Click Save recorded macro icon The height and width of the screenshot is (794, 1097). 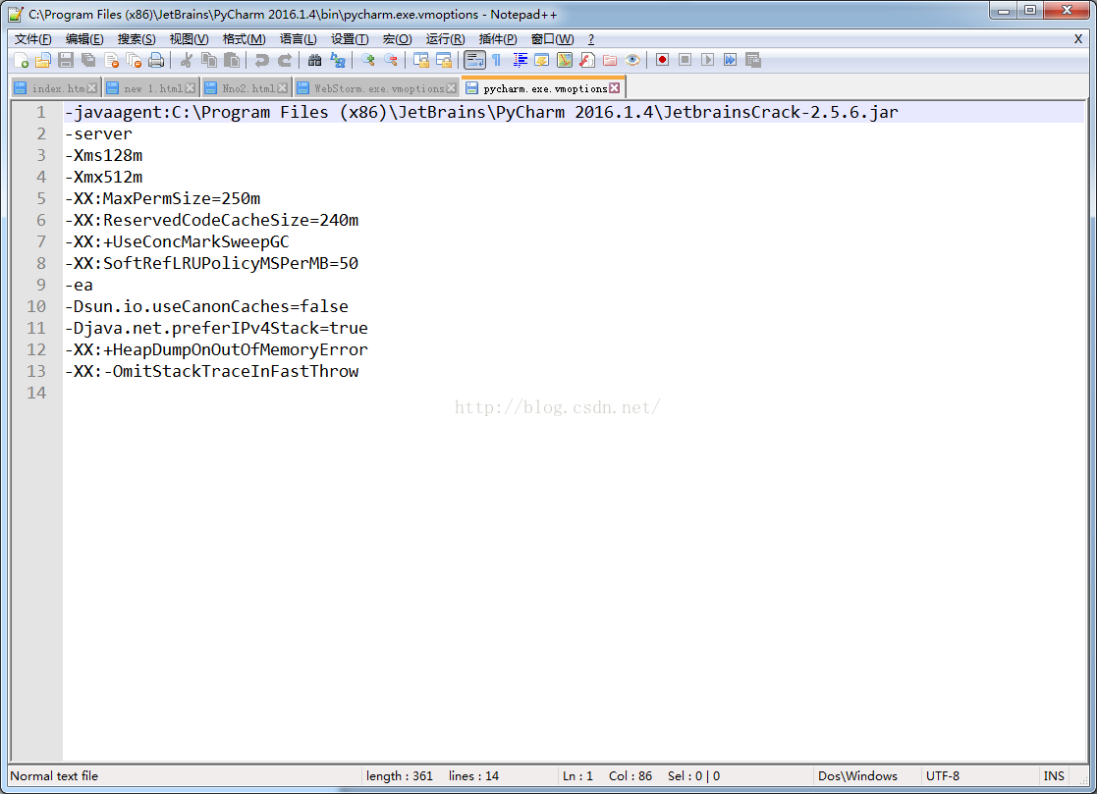pos(753,61)
